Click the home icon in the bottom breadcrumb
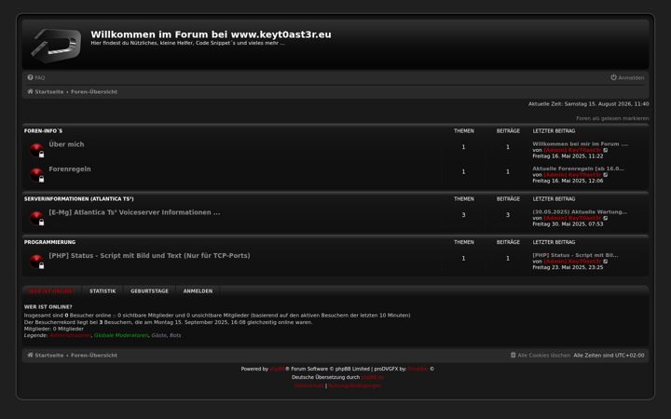 [x=31, y=355]
